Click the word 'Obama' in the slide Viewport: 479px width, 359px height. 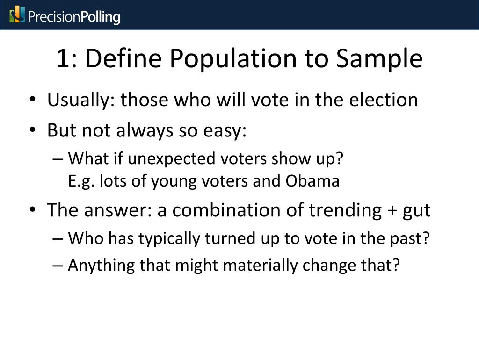tap(312, 181)
